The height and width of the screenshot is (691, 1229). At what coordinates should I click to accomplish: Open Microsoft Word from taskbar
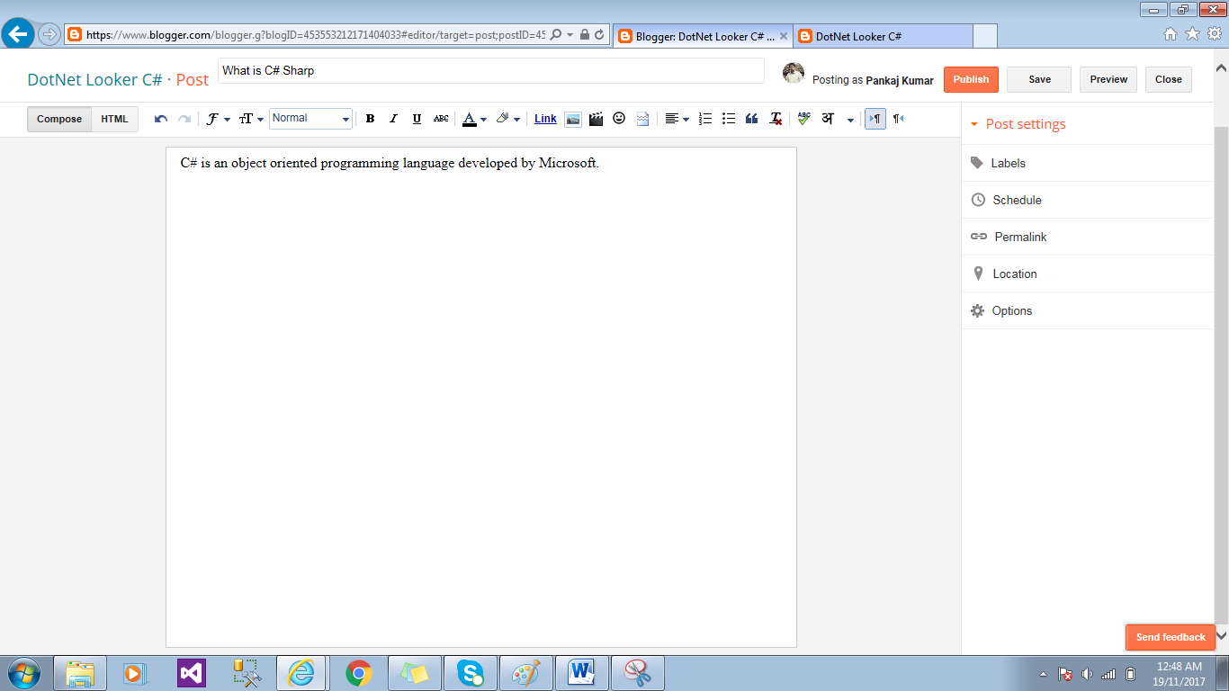pyautogui.click(x=582, y=673)
